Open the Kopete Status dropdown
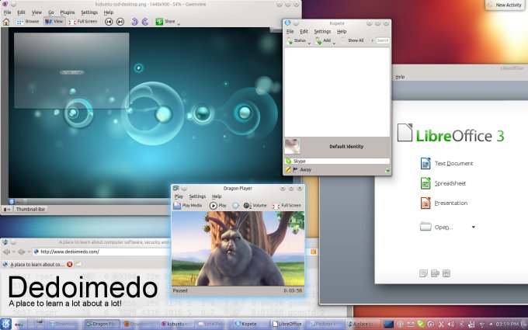This screenshot has width=528, height=330. tap(298, 40)
